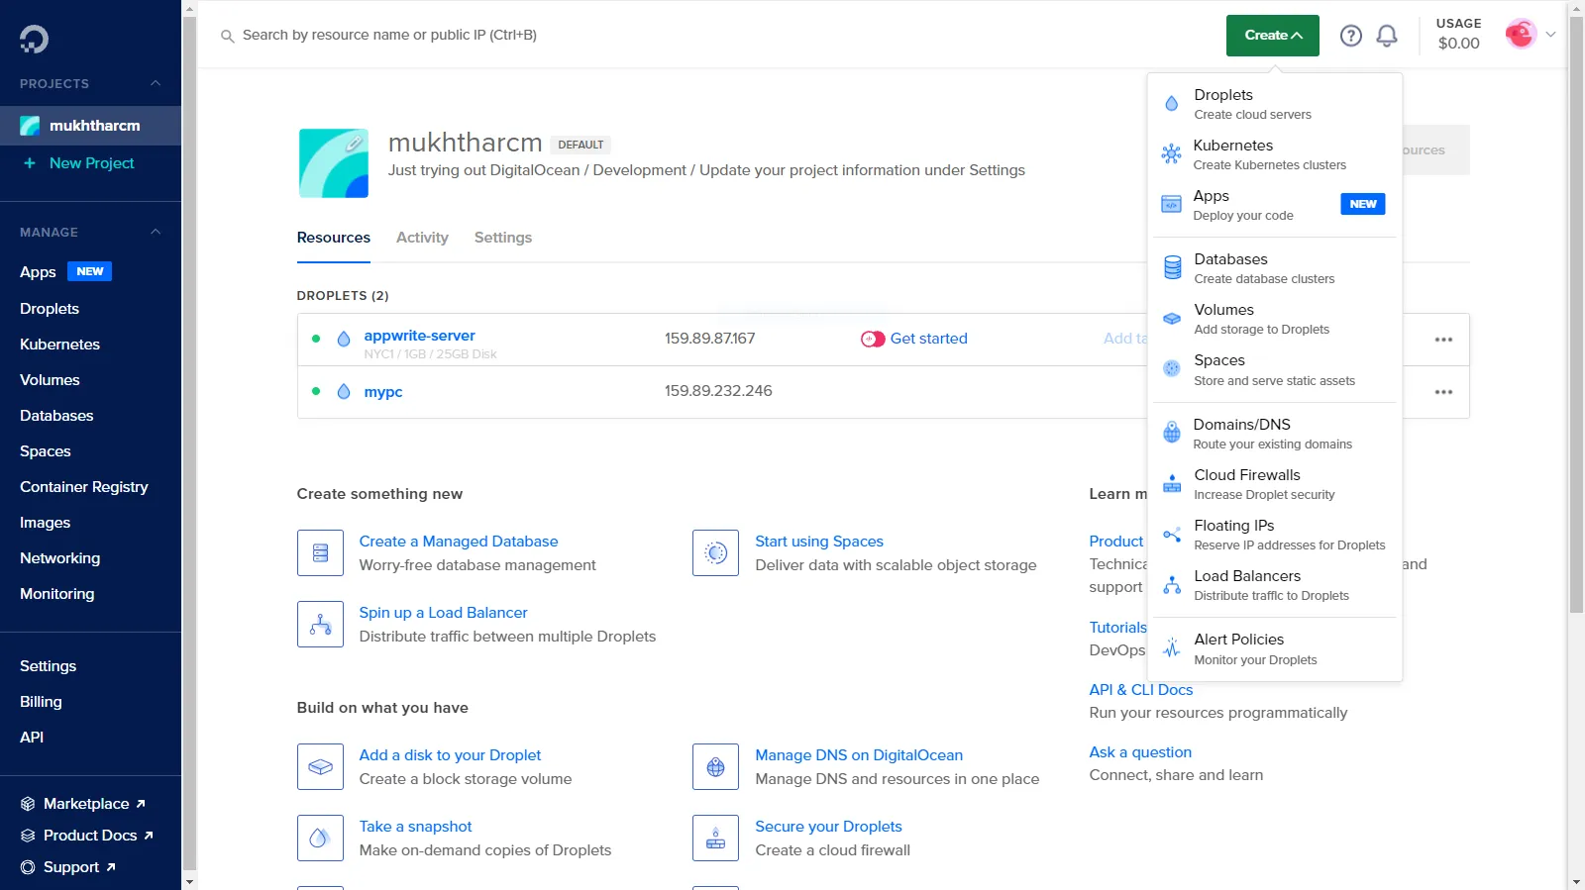The image size is (1585, 890).
Task: Click the Manage DNS globe icon
Action: 715,766
